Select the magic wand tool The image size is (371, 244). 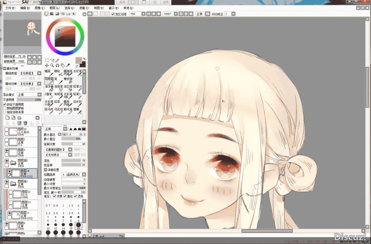[57, 60]
